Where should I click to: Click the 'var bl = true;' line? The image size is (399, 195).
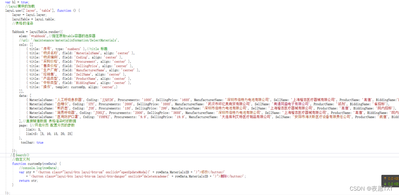pyautogui.click(x=17, y=2)
